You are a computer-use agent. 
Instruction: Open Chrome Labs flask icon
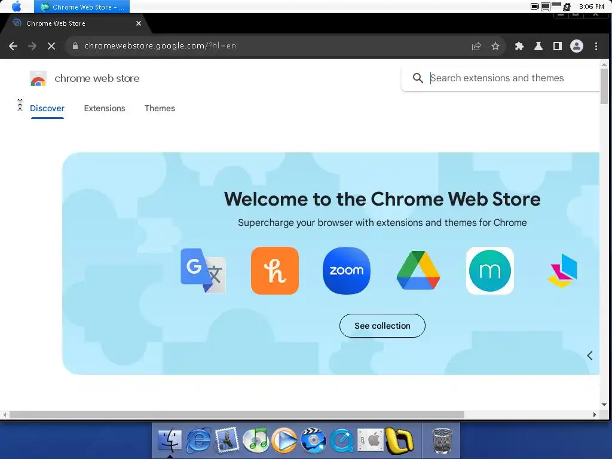[538, 46]
